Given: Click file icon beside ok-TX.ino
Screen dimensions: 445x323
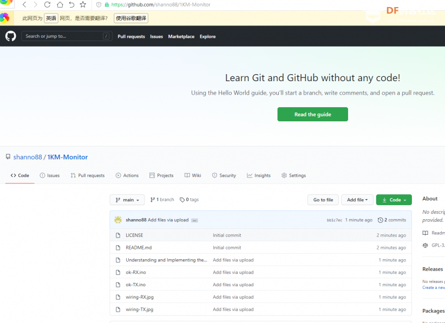Looking at the screenshot, I should (118, 285).
